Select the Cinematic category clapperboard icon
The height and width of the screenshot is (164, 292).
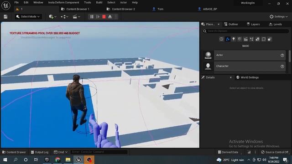(x=245, y=39)
